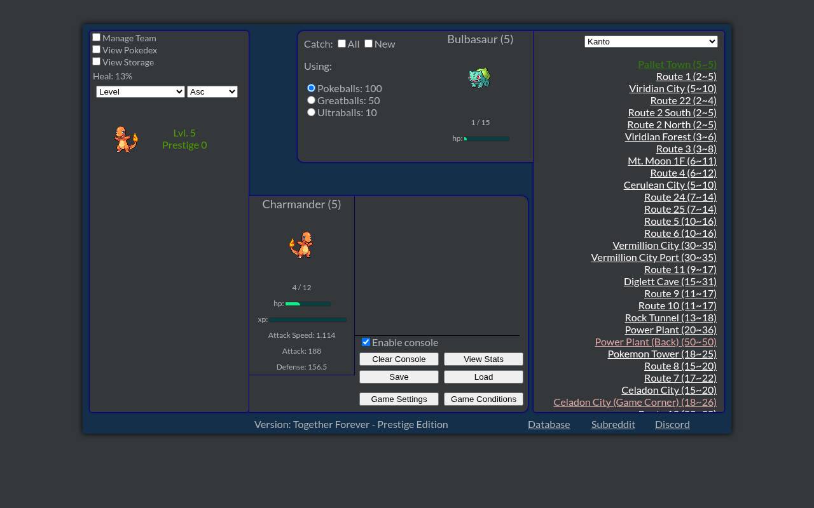The width and height of the screenshot is (814, 508).
Task: Choose Greatballs as the ball type
Action: (x=311, y=100)
